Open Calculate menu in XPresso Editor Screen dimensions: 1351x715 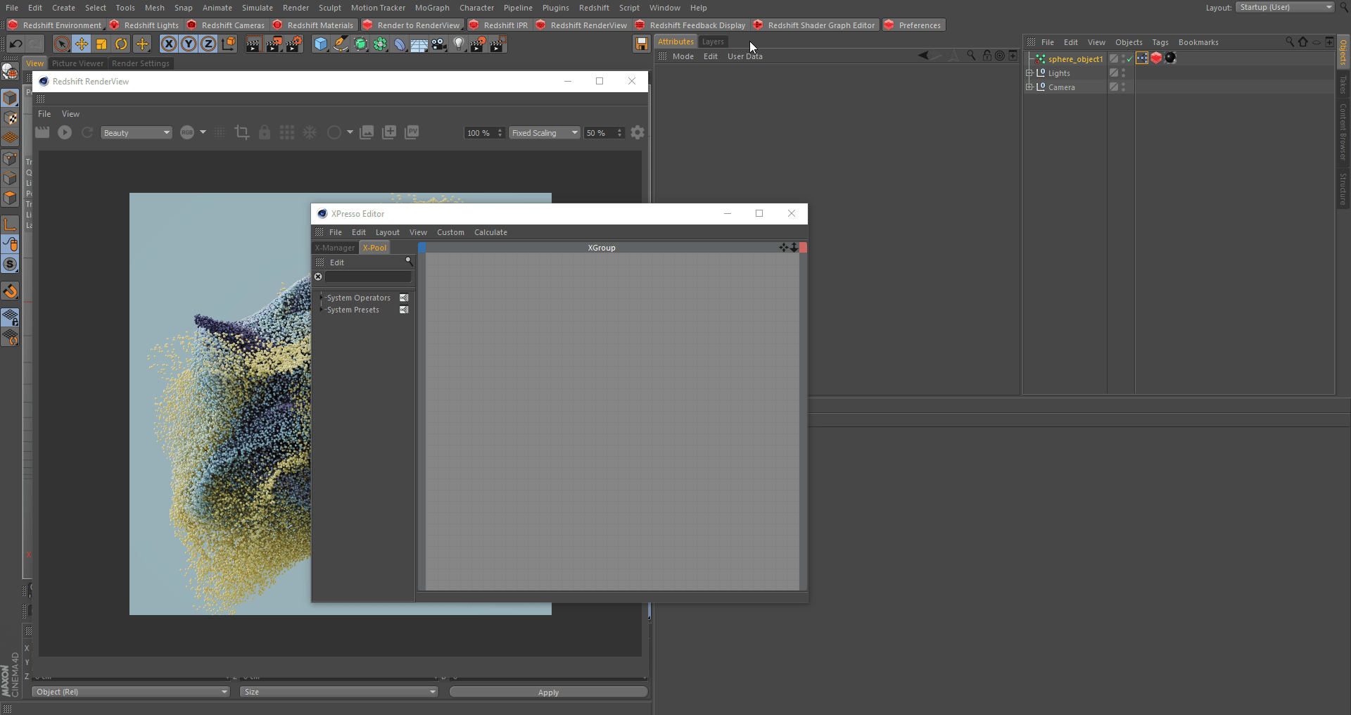coord(490,232)
